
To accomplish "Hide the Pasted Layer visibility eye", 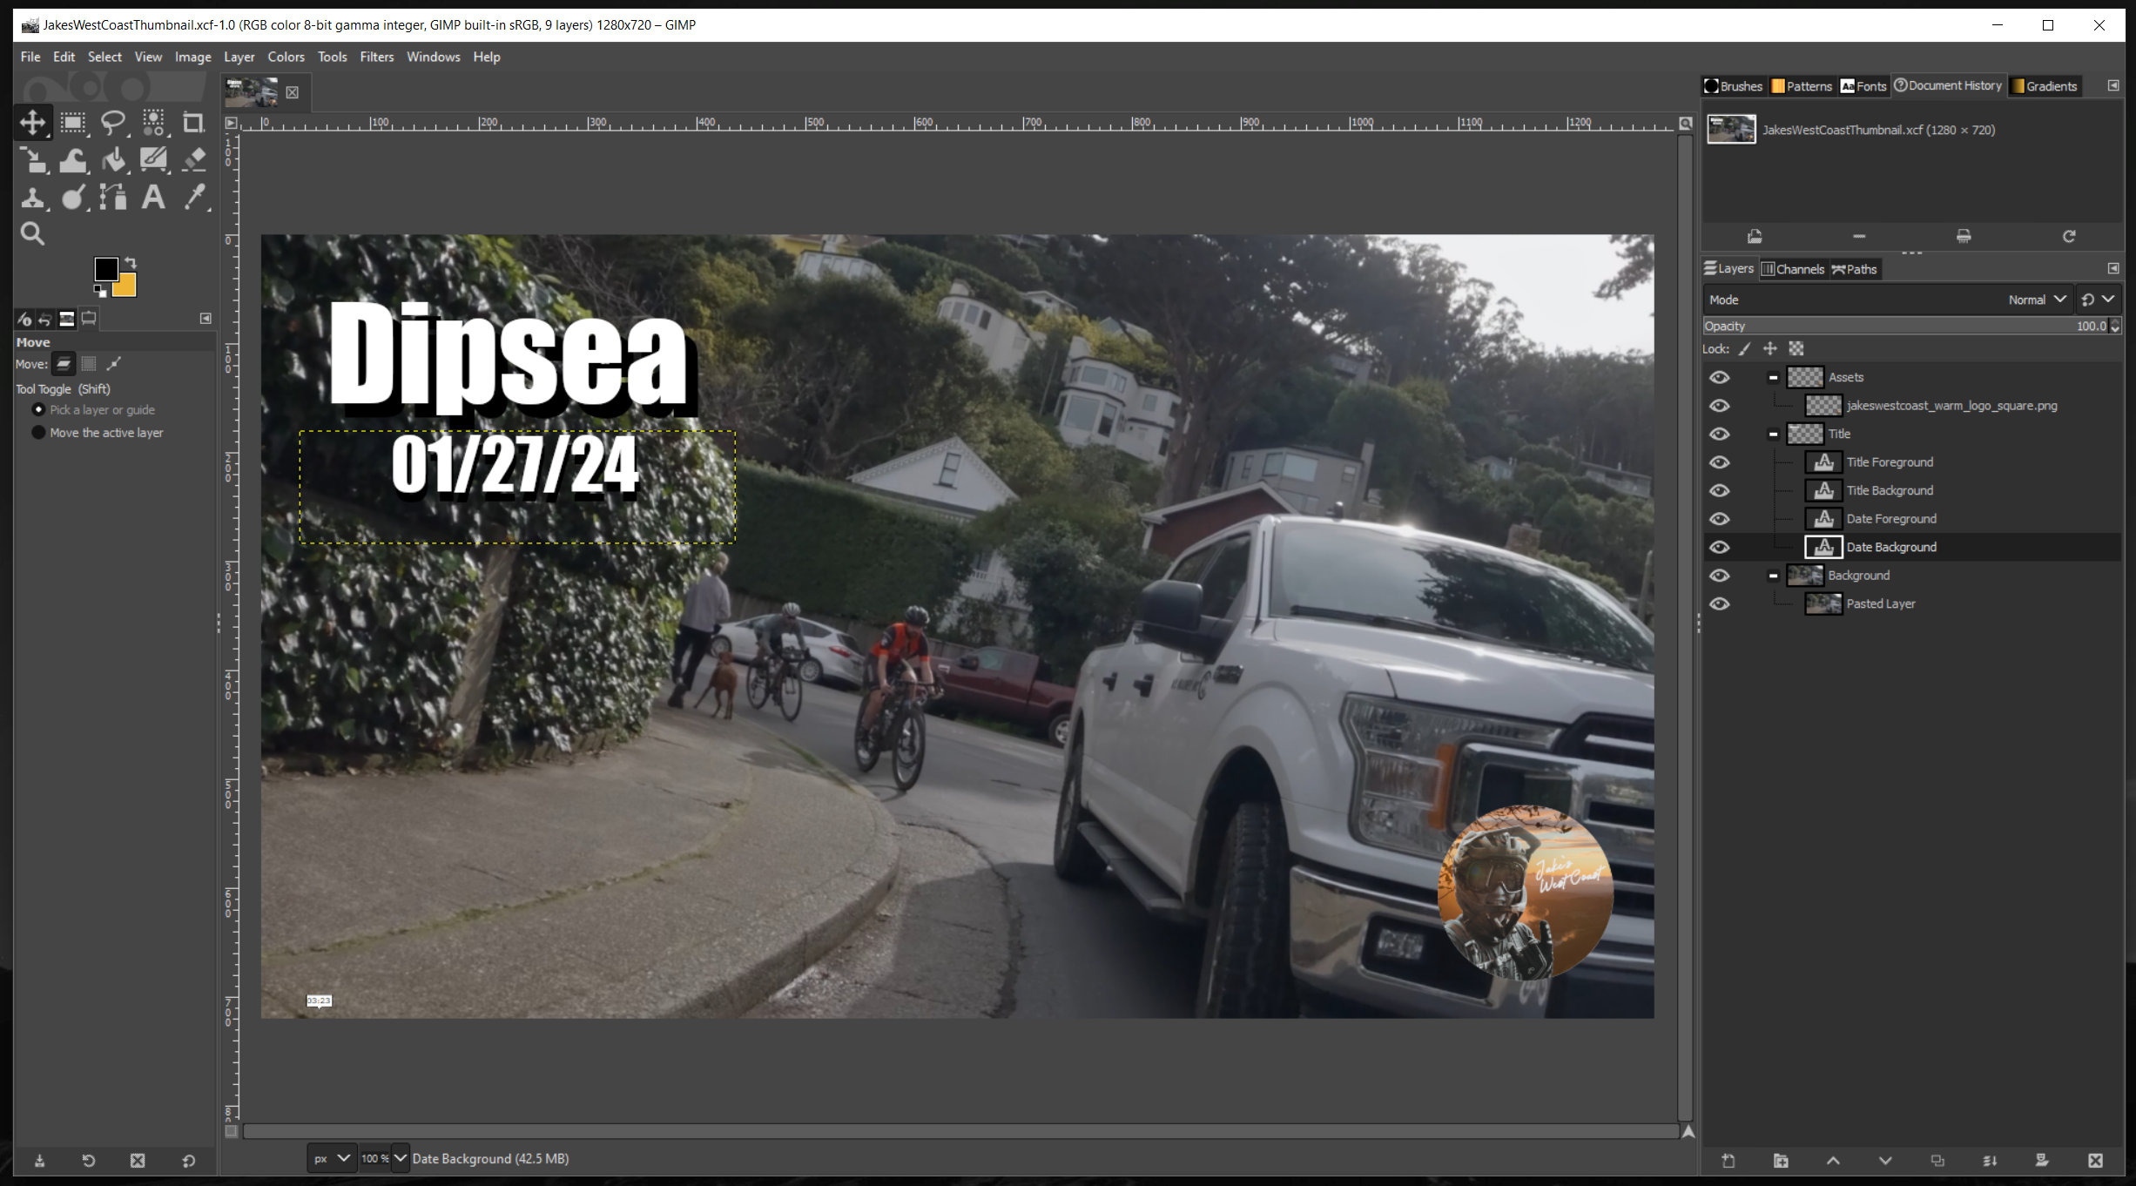I will pos(1719,603).
